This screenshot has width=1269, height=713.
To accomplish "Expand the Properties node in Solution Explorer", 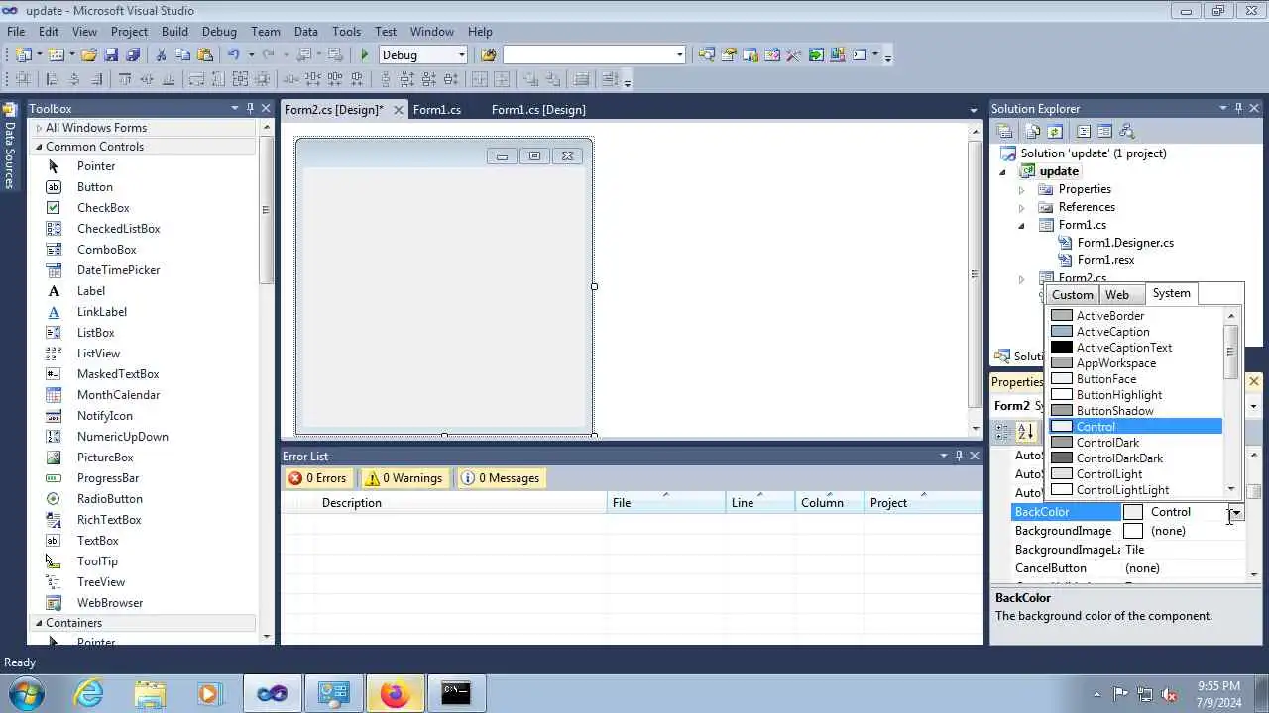I will (1022, 189).
